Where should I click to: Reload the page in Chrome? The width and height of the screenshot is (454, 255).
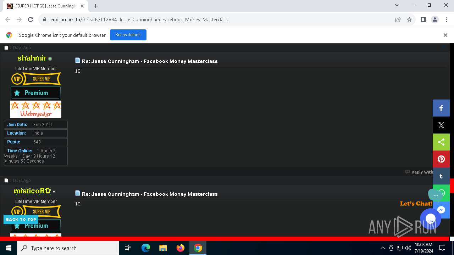pos(31,19)
